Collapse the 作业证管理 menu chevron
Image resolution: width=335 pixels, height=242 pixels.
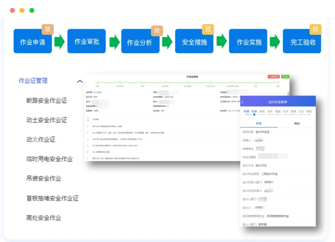[x=80, y=81]
